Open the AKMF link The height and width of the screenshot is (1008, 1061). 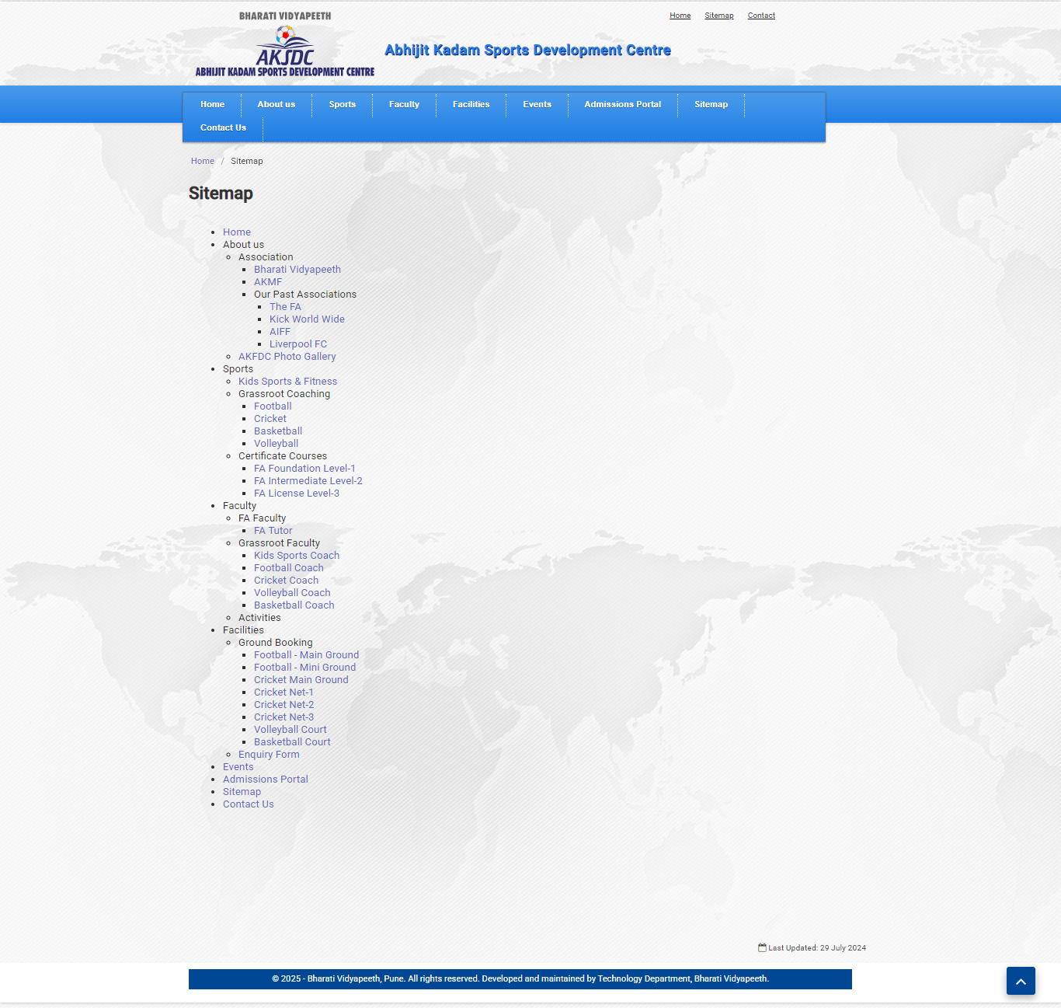[x=268, y=282]
